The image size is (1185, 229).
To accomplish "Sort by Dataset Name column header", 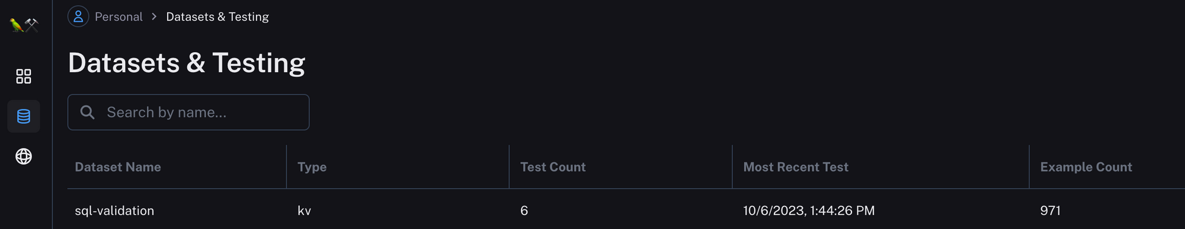I will [x=118, y=167].
